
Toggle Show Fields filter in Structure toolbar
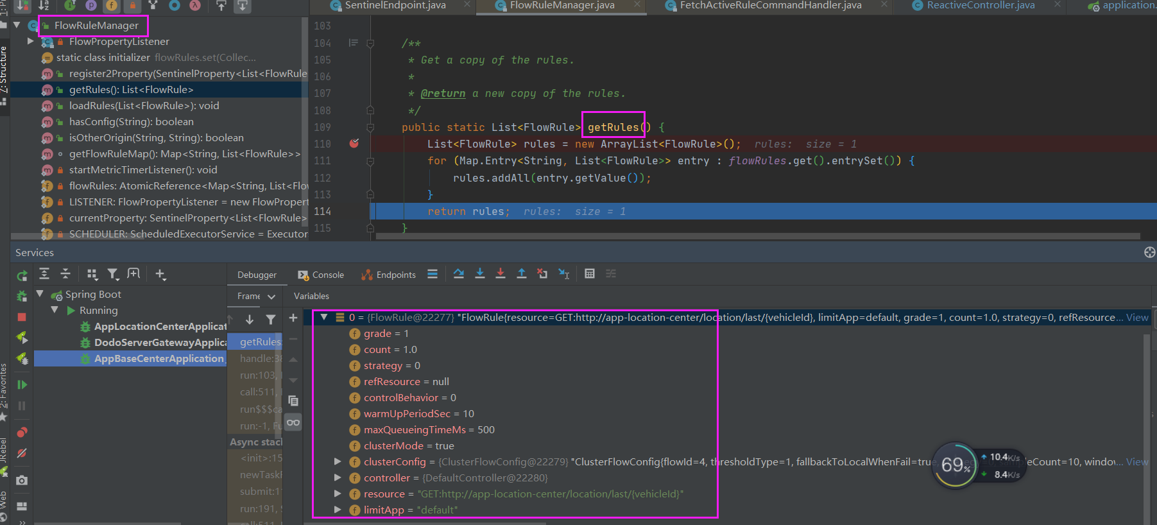(112, 6)
